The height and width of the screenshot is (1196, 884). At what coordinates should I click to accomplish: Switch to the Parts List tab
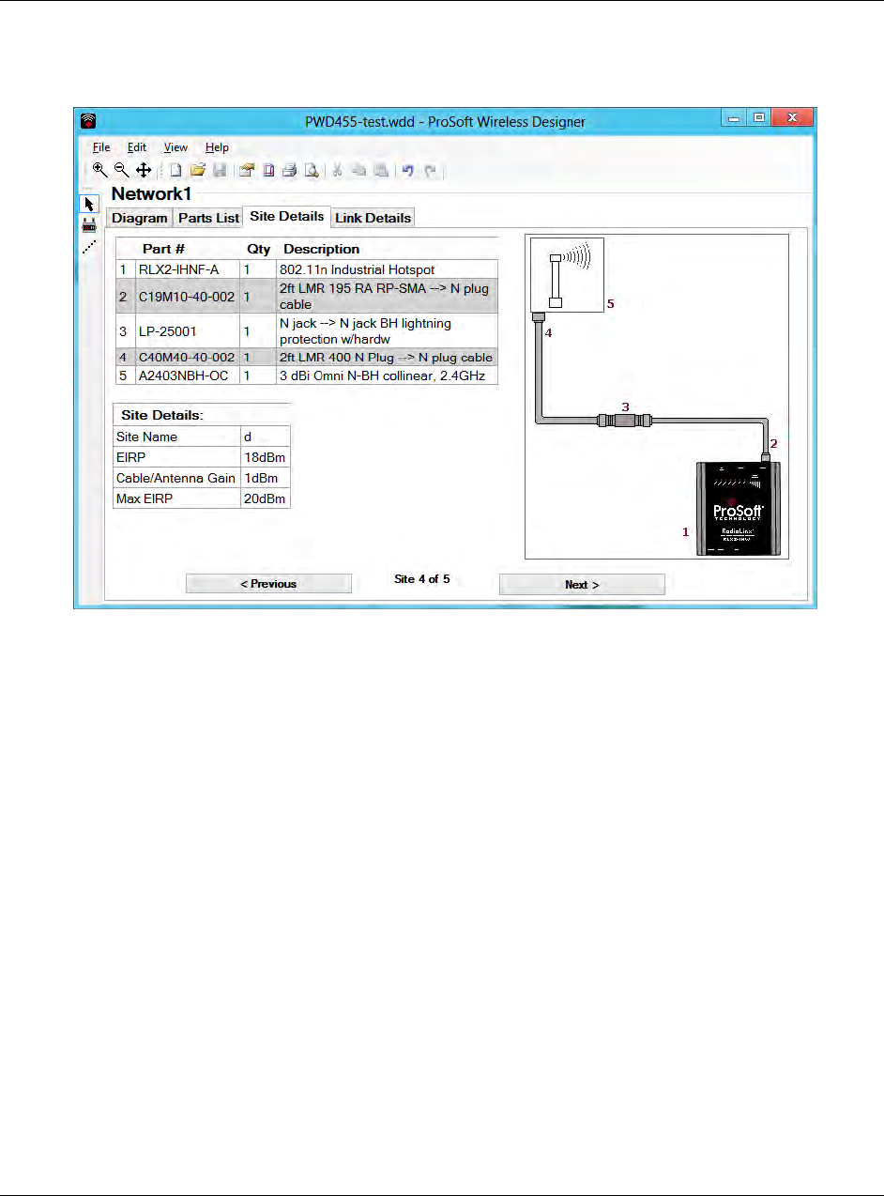pos(208,218)
